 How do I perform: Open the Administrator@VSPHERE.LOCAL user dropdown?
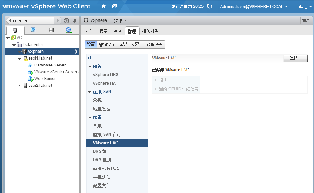point(254,6)
